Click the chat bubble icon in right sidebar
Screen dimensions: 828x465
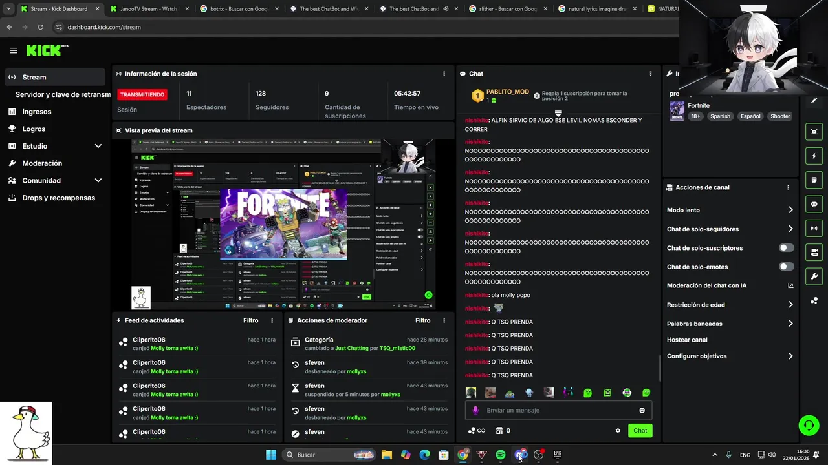tap(814, 204)
